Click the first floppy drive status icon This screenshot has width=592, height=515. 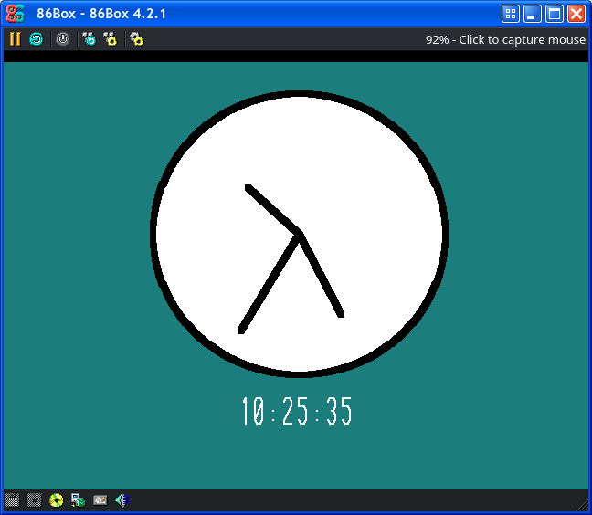12,500
